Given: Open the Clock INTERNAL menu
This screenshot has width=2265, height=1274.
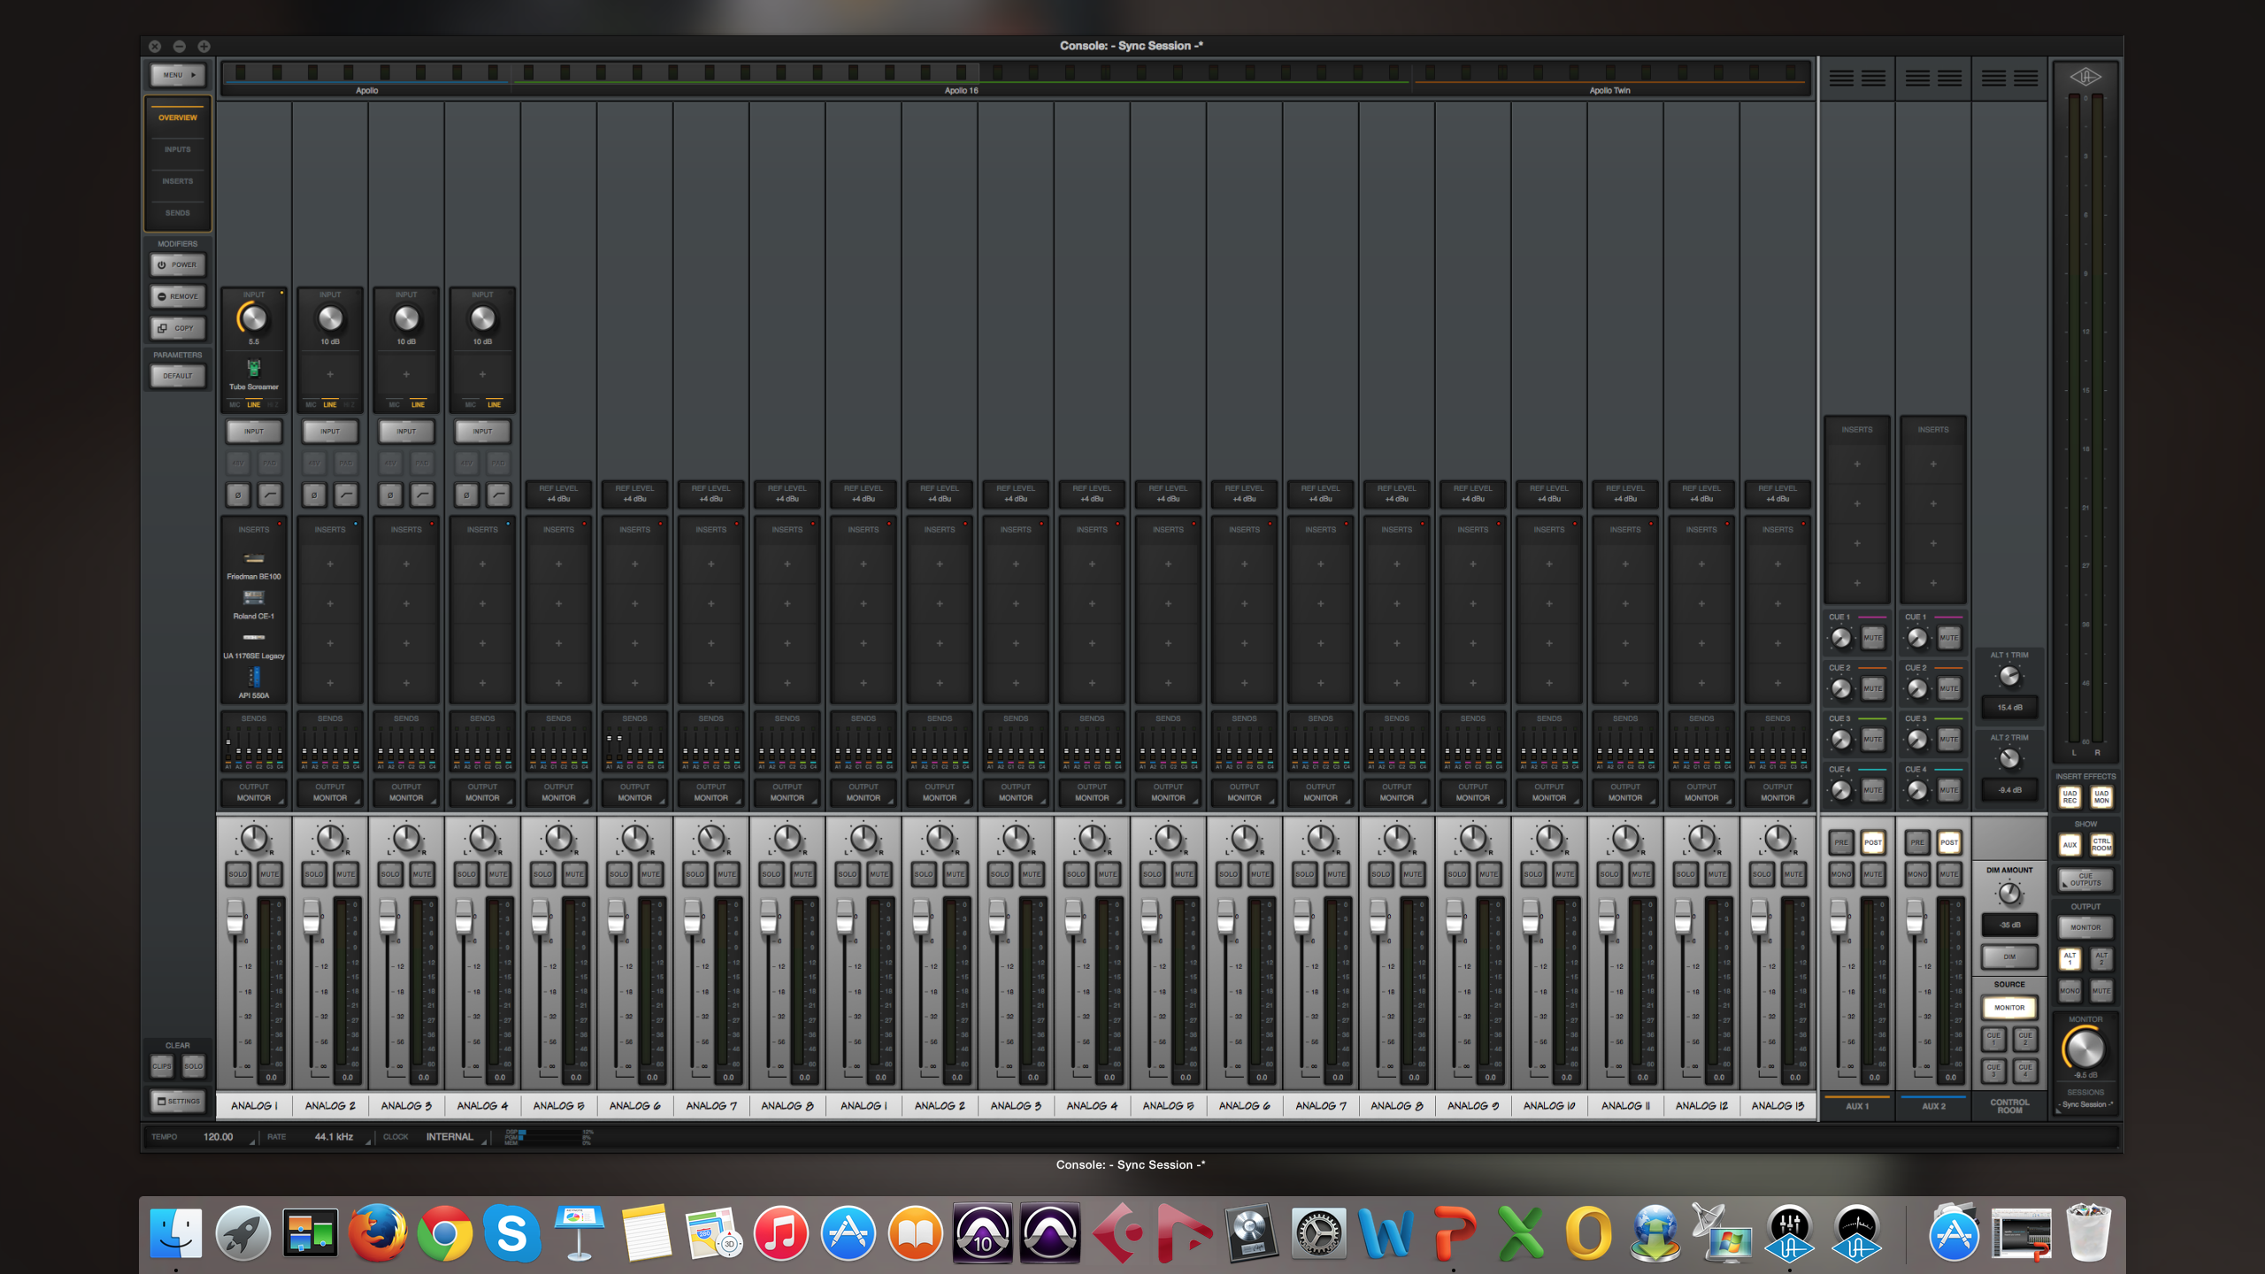Looking at the screenshot, I should (449, 1137).
